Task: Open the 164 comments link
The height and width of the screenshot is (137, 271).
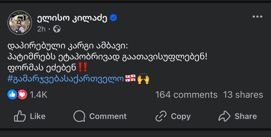Action: click(186, 95)
